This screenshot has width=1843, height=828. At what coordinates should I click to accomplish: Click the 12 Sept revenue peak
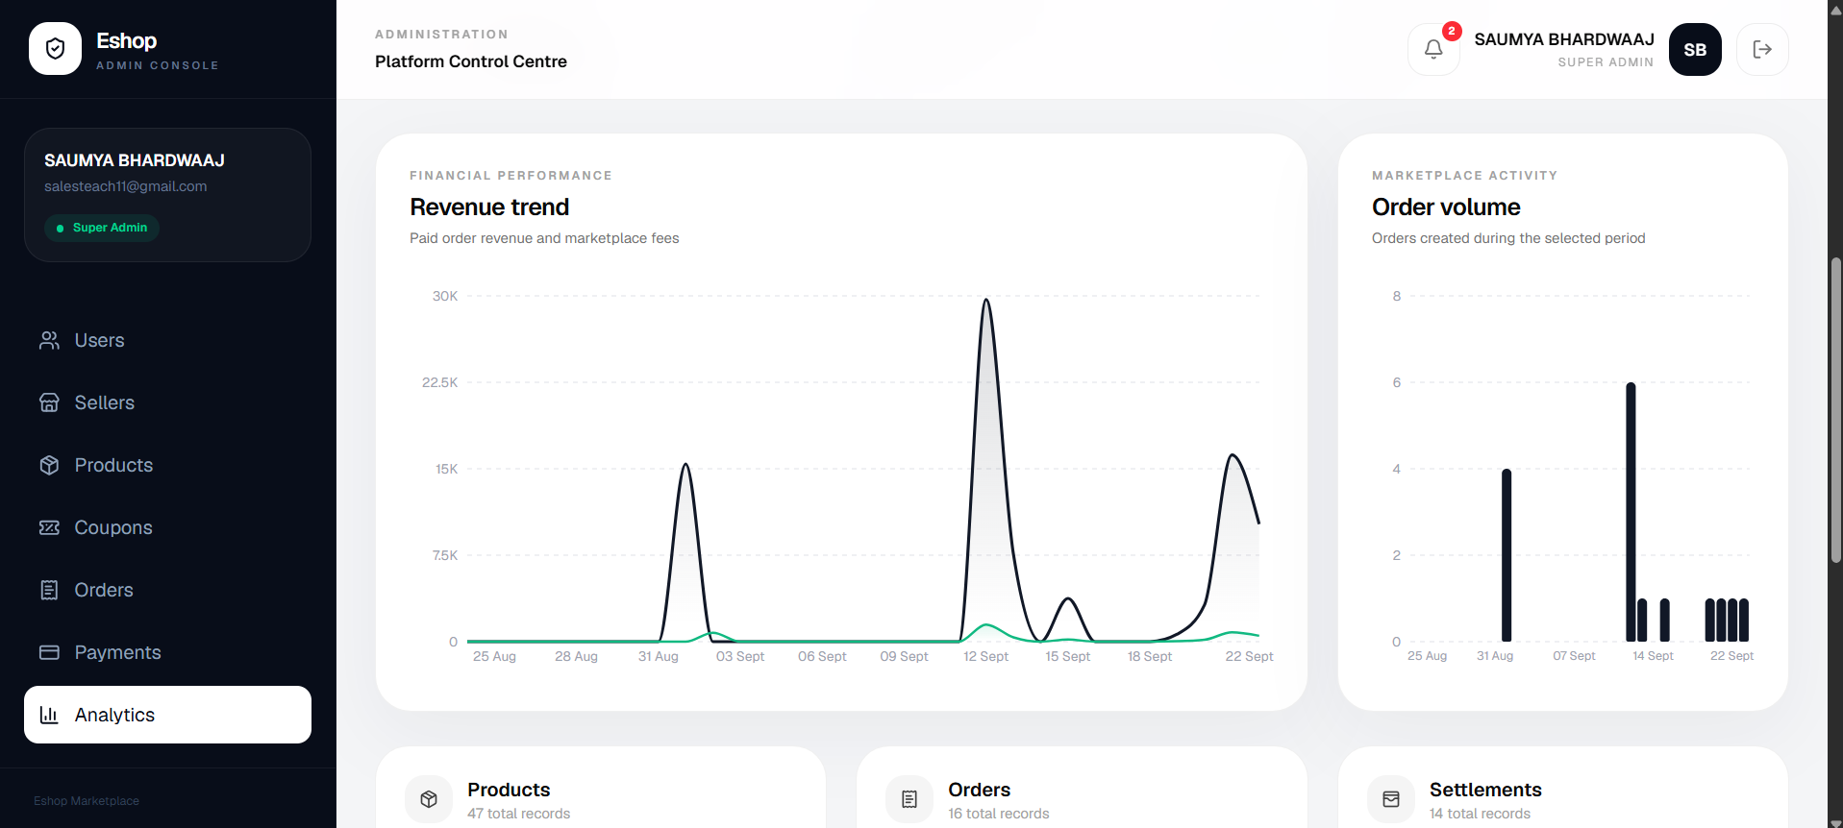(x=986, y=302)
